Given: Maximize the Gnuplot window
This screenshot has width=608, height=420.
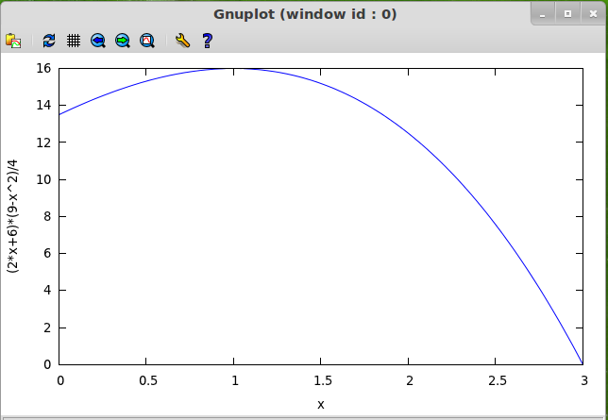Looking at the screenshot, I should point(567,13).
